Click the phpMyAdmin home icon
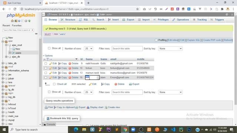 pos(12,21)
